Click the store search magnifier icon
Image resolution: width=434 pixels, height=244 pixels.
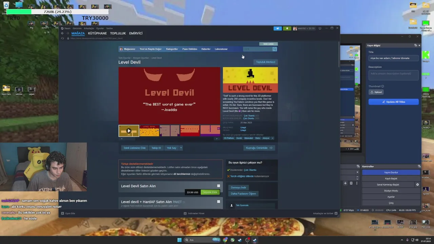[x=275, y=49]
